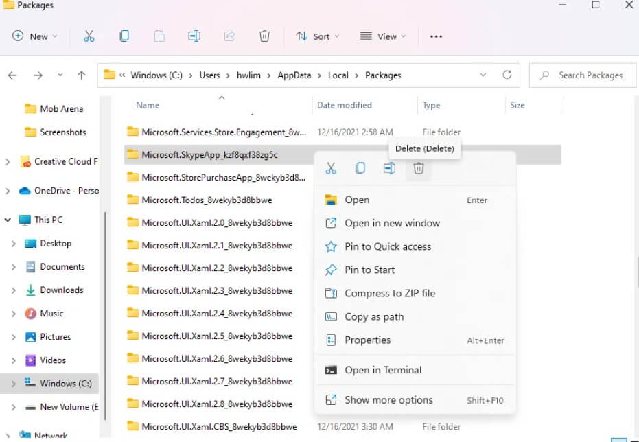Click the folder icon of Microsoft.SkypeApp_kzf8qxf38zg5c
639x442 pixels.
132,154
